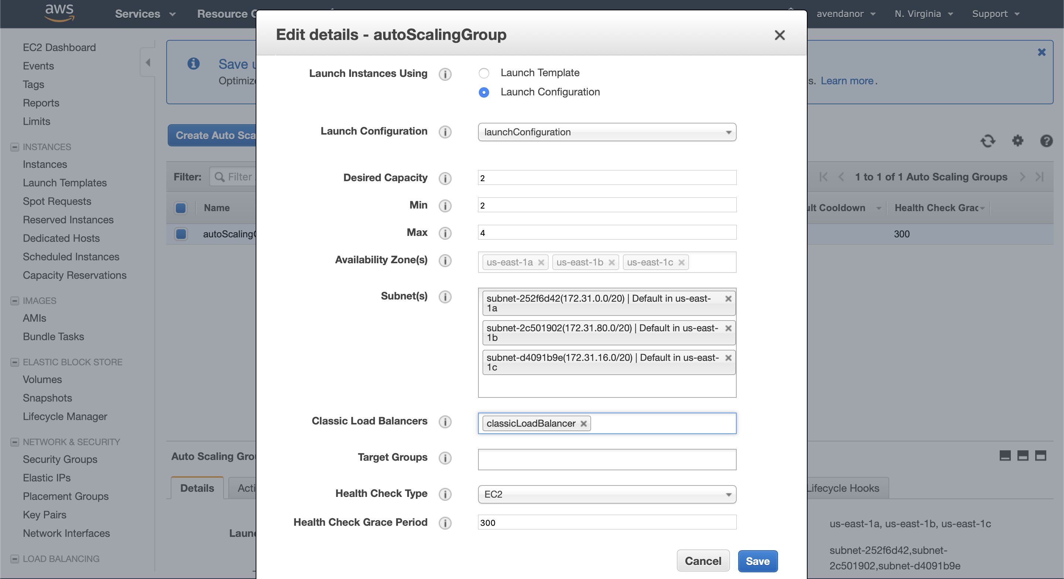Open the Launch Configuration dropdown
1064x579 pixels.
606,132
